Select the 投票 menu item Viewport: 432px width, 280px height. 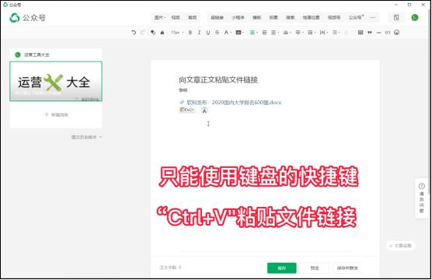(x=273, y=17)
